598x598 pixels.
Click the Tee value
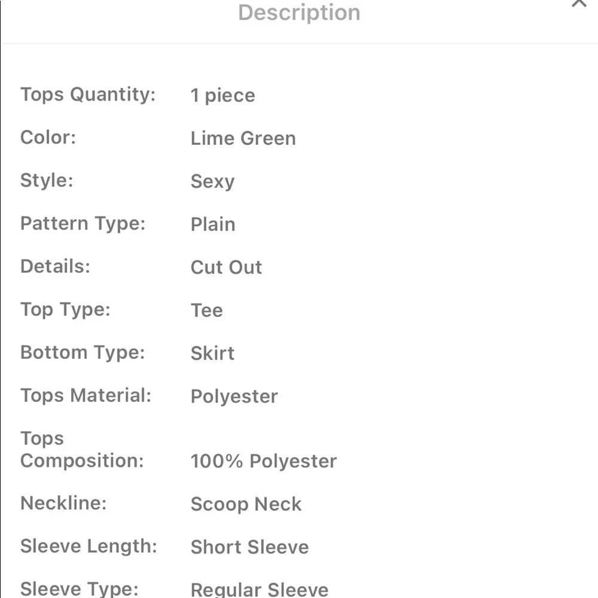[x=206, y=310]
